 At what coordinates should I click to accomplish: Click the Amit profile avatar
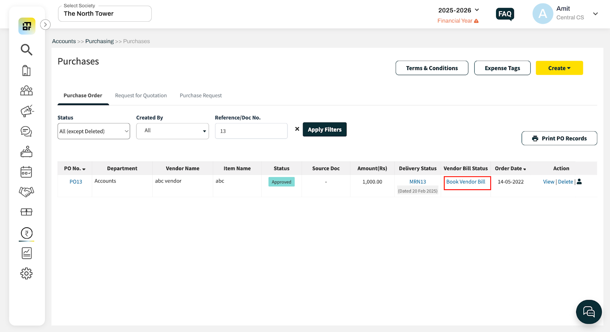click(x=543, y=14)
